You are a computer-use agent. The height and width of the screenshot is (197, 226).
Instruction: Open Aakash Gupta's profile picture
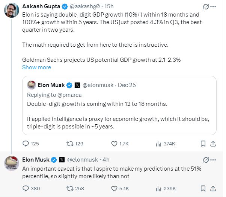click(12, 10)
